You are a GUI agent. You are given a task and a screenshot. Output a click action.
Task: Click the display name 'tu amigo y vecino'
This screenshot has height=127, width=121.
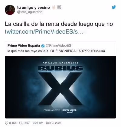tap(34, 8)
